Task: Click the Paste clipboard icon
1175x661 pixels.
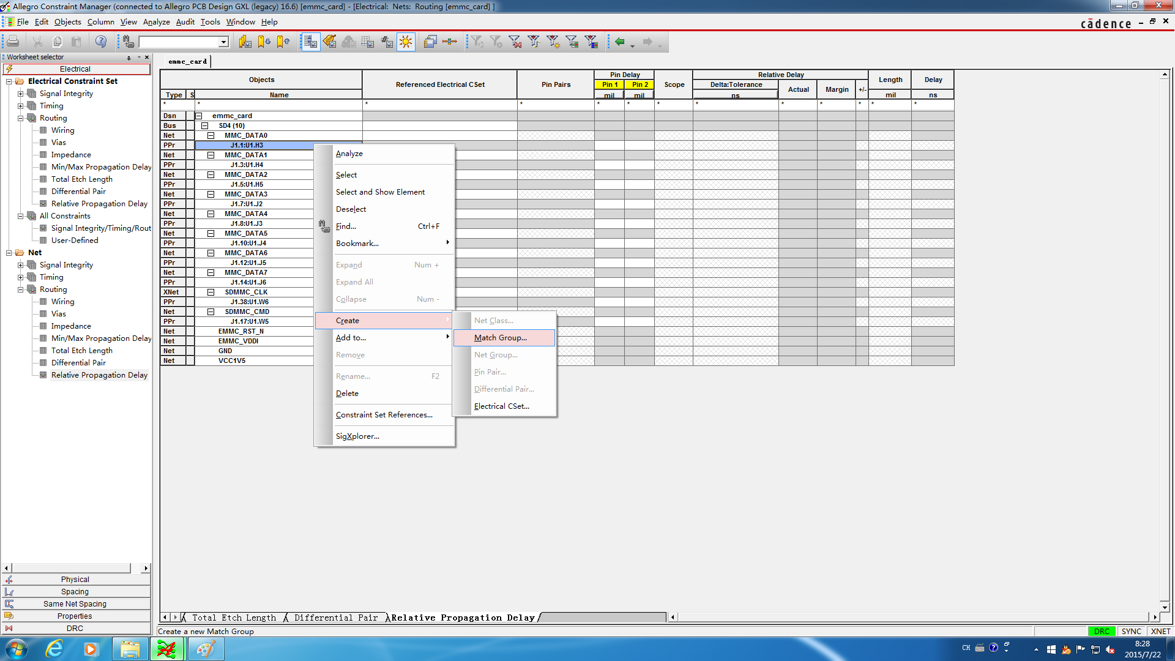Action: 76,42
